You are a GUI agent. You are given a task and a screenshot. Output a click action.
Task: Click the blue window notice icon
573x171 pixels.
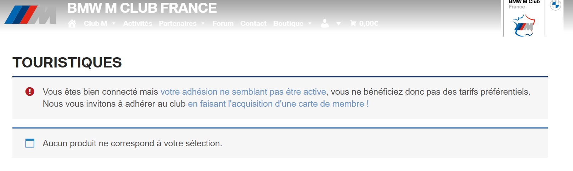[30, 143]
